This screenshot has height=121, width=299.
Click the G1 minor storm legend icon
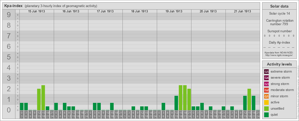(266, 96)
